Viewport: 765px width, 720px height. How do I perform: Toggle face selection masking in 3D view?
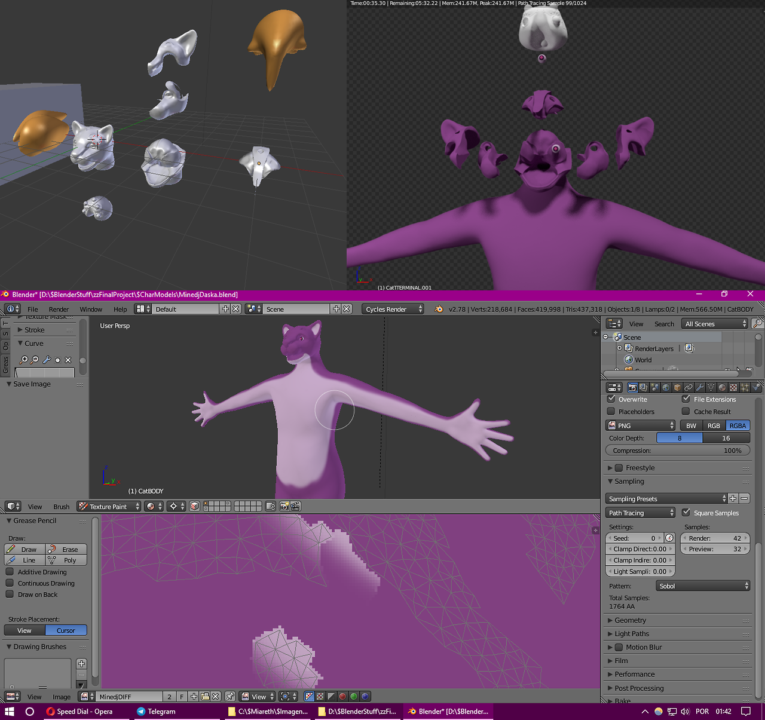click(x=194, y=506)
